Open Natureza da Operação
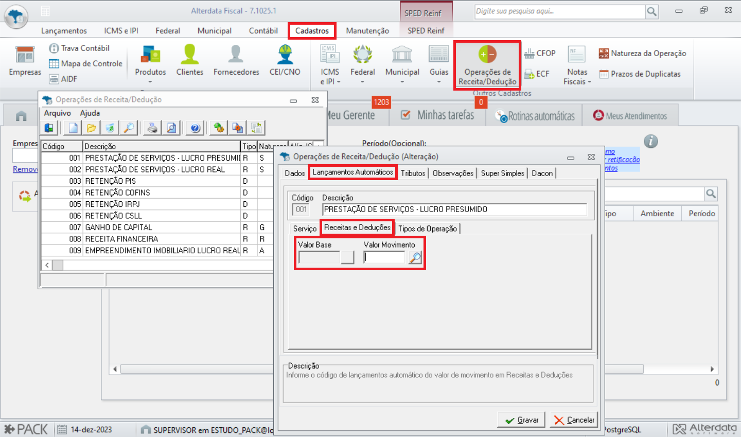 pyautogui.click(x=642, y=53)
